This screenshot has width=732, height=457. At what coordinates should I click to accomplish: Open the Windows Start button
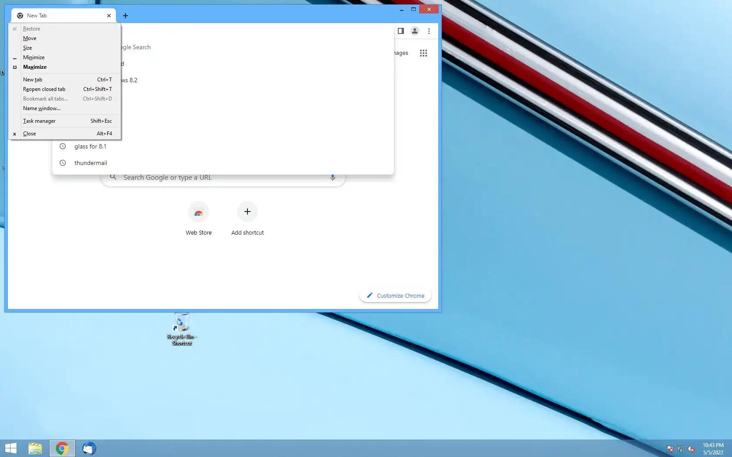tap(11, 448)
